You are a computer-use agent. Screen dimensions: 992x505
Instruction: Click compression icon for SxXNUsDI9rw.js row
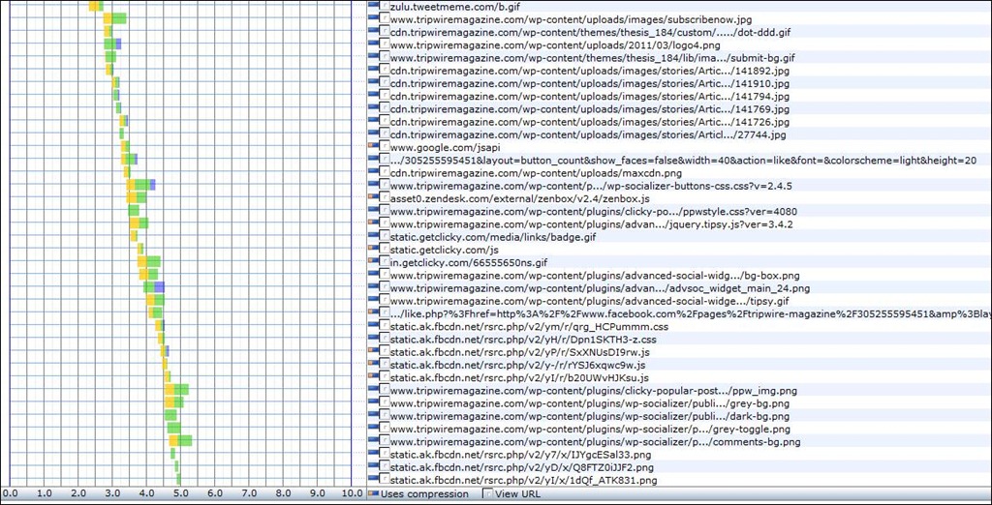(x=372, y=350)
